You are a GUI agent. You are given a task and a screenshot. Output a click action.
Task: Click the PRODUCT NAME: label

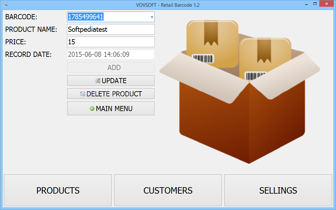[31, 29]
